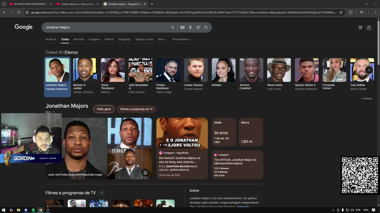This screenshot has height=213, width=380.
Task: Open the Chrome extensions puzzle icon
Action: tap(351, 12)
